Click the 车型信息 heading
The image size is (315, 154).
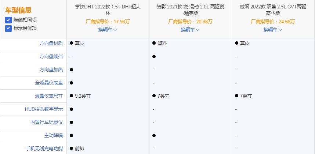[18, 10]
